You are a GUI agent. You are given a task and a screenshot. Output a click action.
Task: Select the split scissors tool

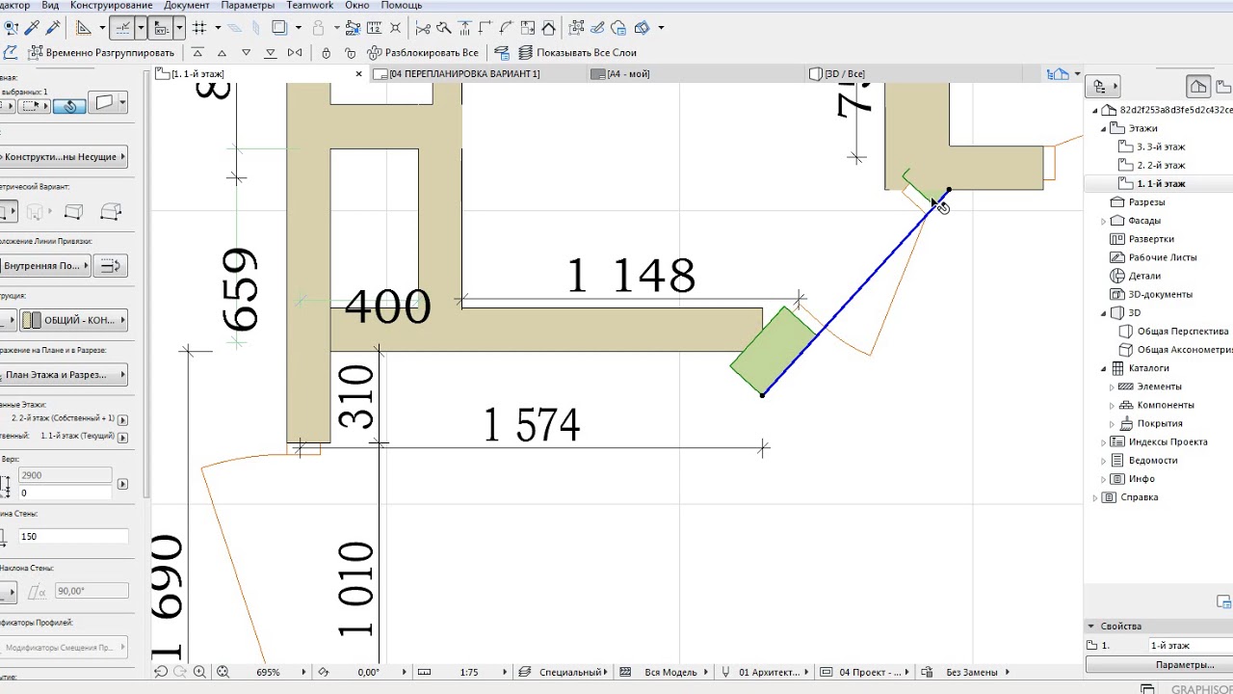422,28
